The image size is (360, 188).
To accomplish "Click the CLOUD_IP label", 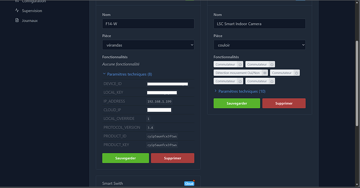I will click(x=112, y=110).
